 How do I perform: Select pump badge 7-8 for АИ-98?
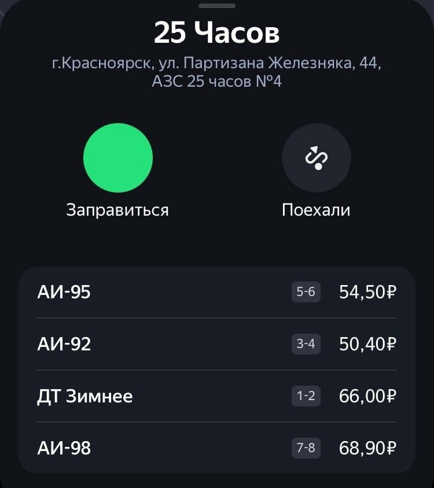(x=306, y=448)
